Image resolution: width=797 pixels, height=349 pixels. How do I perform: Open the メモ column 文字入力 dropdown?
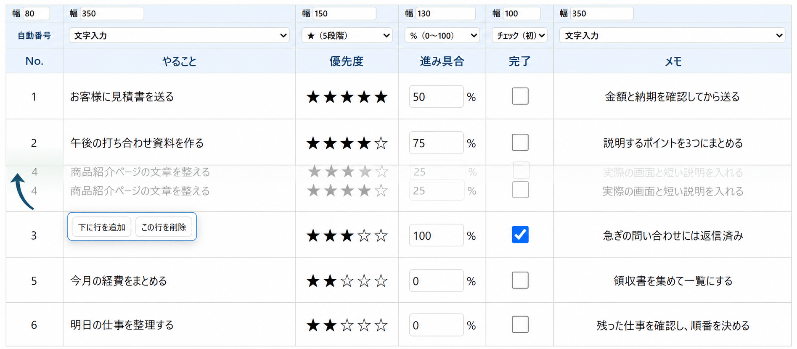(672, 35)
